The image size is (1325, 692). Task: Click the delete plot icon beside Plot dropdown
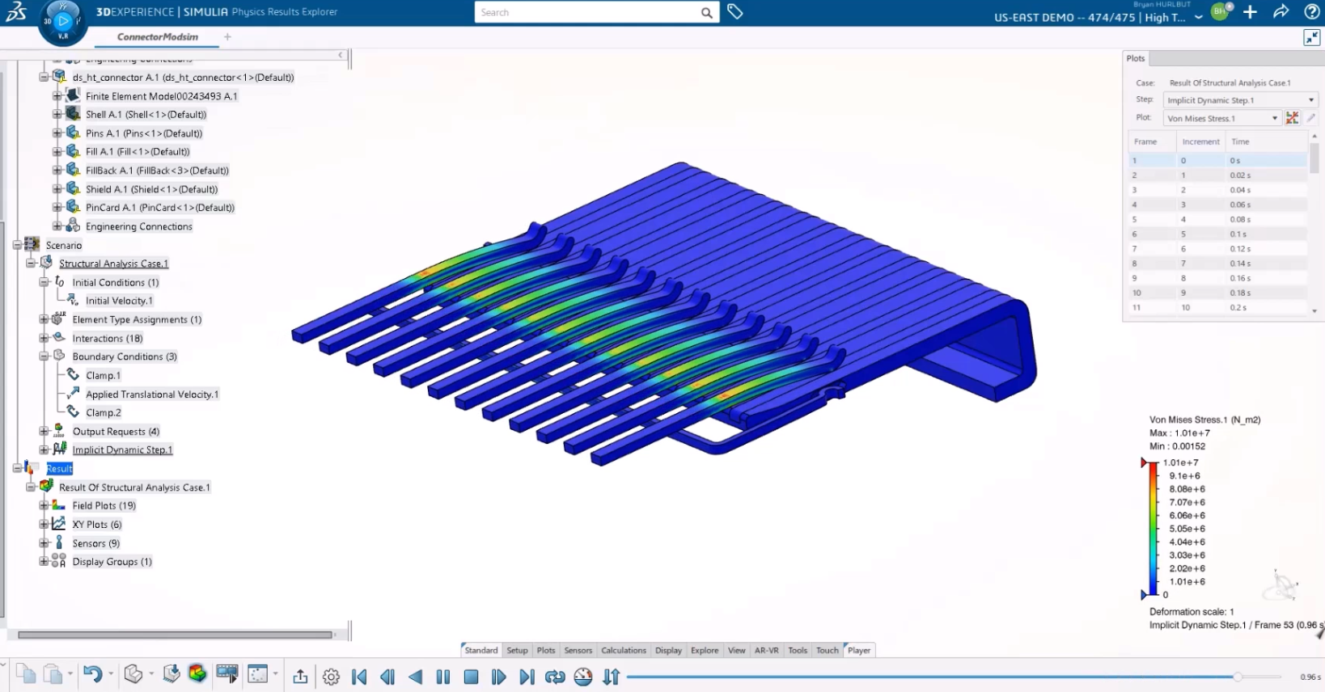(1292, 118)
